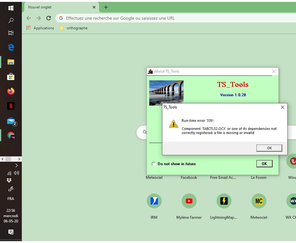Open the IRM shortcut tile
296x243 pixels.
[x=154, y=201]
